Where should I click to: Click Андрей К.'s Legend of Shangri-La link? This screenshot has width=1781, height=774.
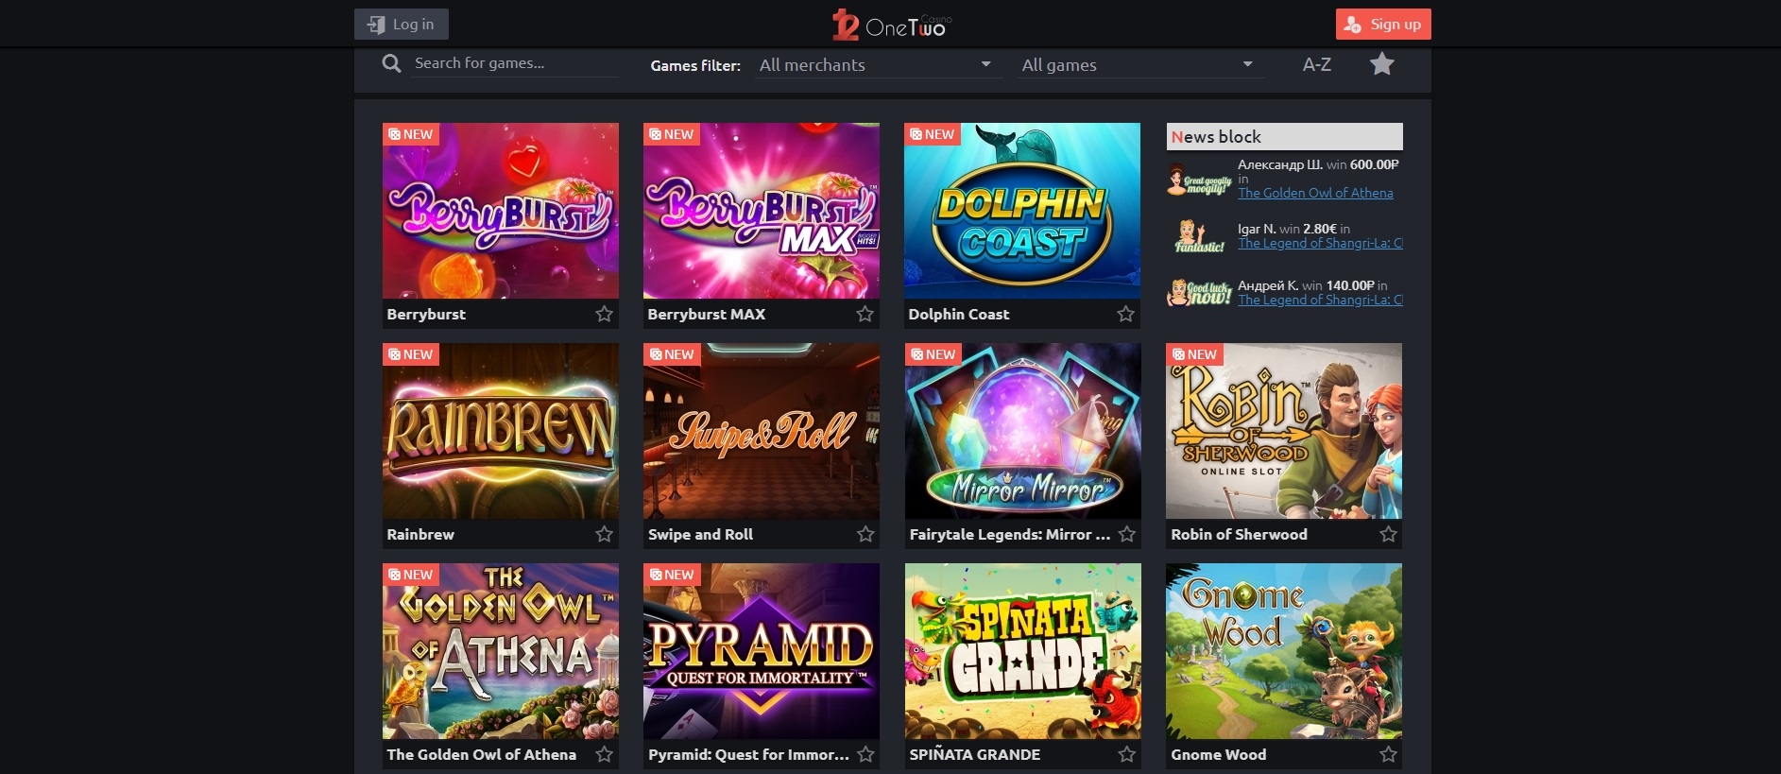click(x=1320, y=300)
